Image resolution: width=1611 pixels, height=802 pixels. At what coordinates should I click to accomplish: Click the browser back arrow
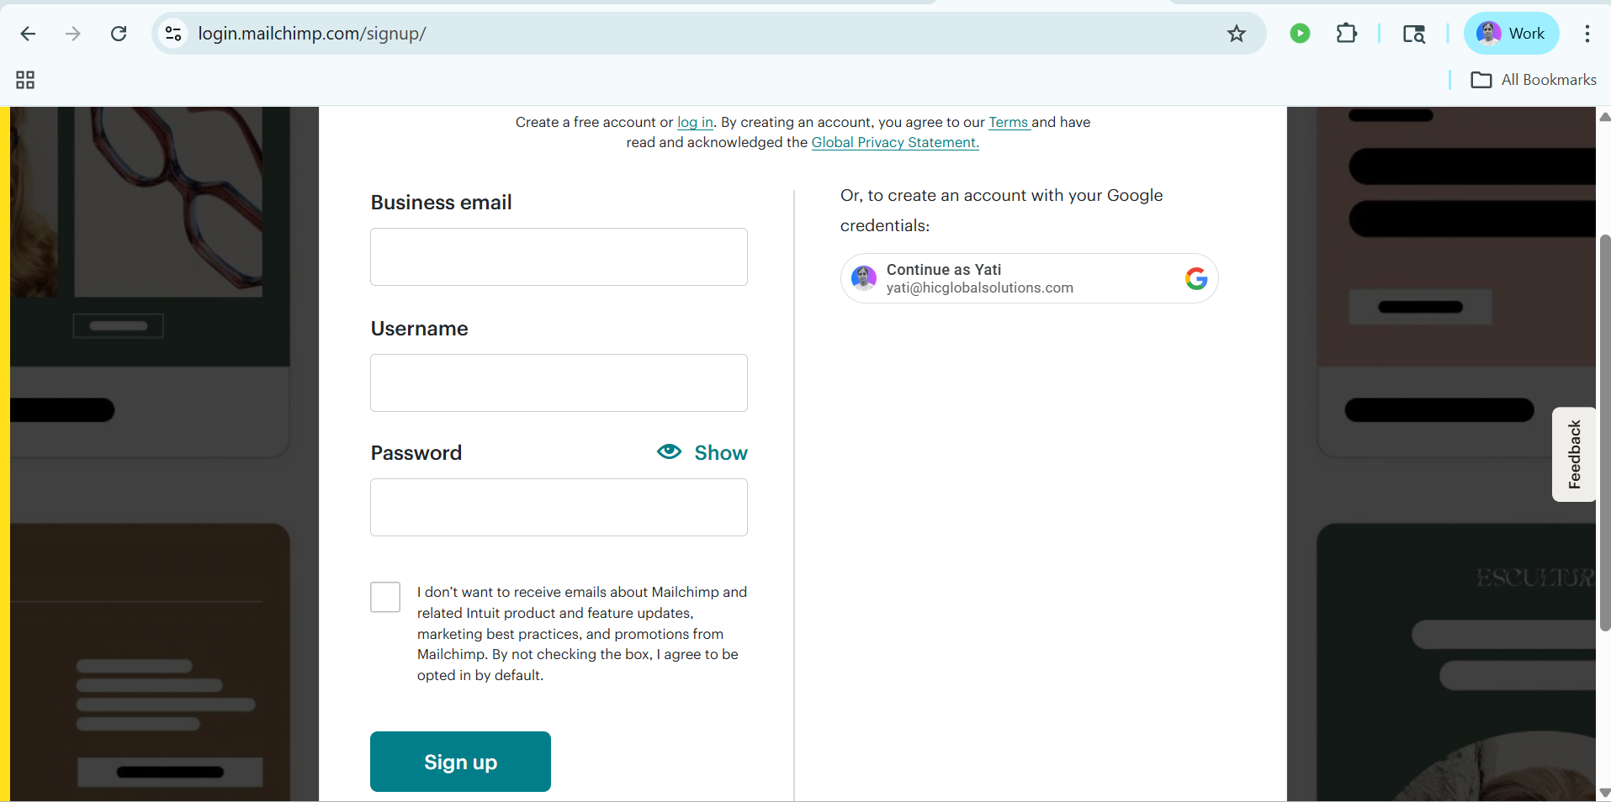pyautogui.click(x=28, y=34)
